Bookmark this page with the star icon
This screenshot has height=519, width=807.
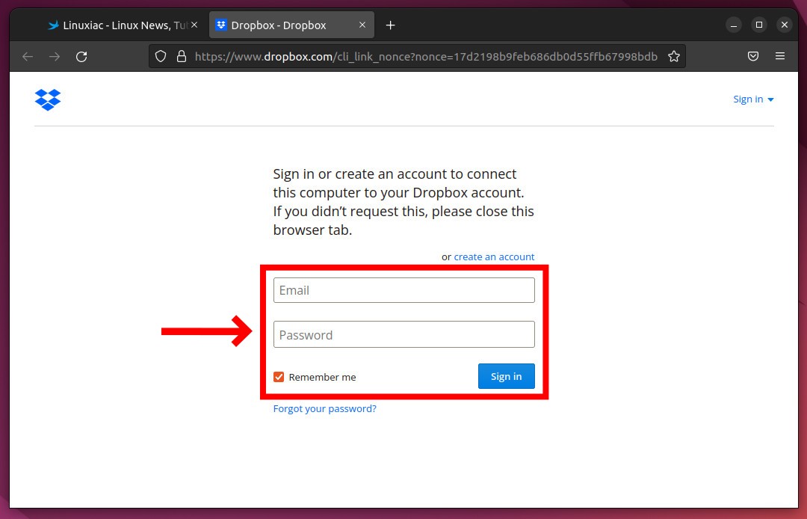tap(674, 56)
